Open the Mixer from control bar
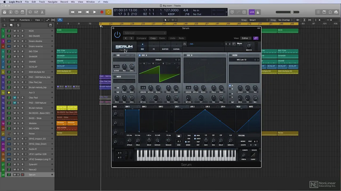Screen dimensions: 341x191 [36, 12]
